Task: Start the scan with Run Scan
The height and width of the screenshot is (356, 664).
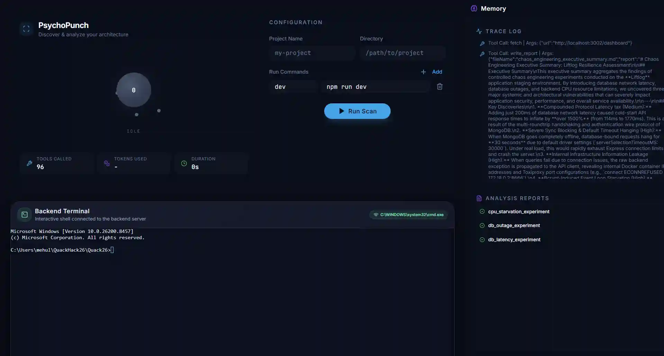Action: pyautogui.click(x=357, y=111)
